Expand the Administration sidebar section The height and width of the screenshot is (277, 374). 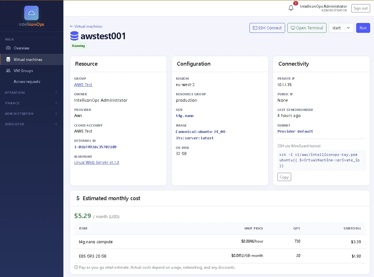click(x=32, y=113)
